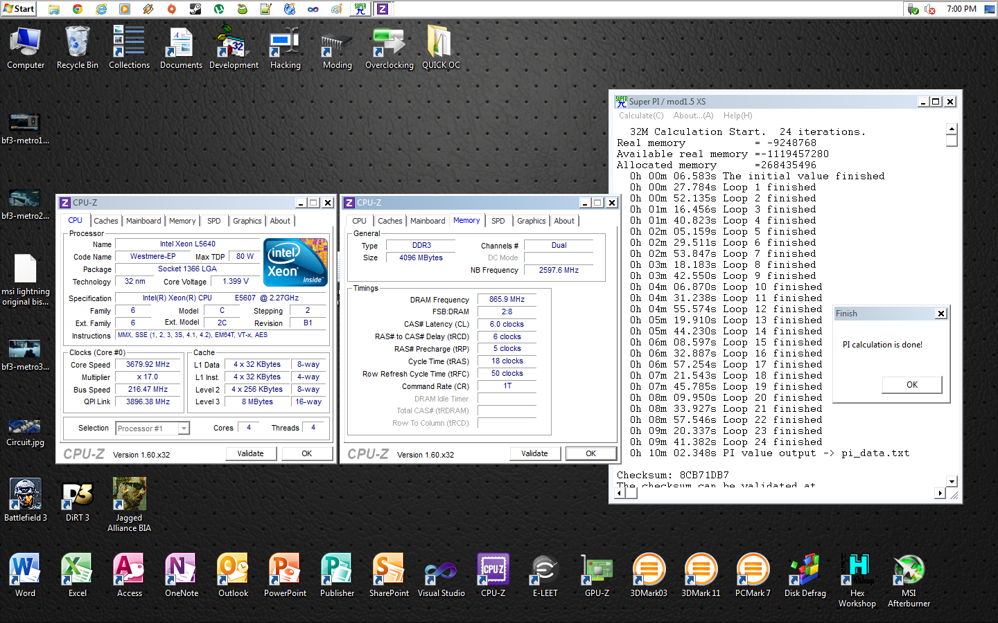Switch to Super PI taskbar button

[x=360, y=9]
